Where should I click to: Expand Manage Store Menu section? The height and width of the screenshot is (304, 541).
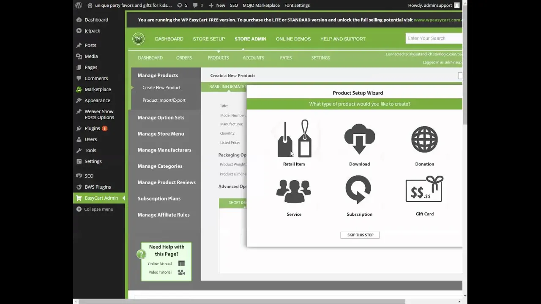pos(161,134)
